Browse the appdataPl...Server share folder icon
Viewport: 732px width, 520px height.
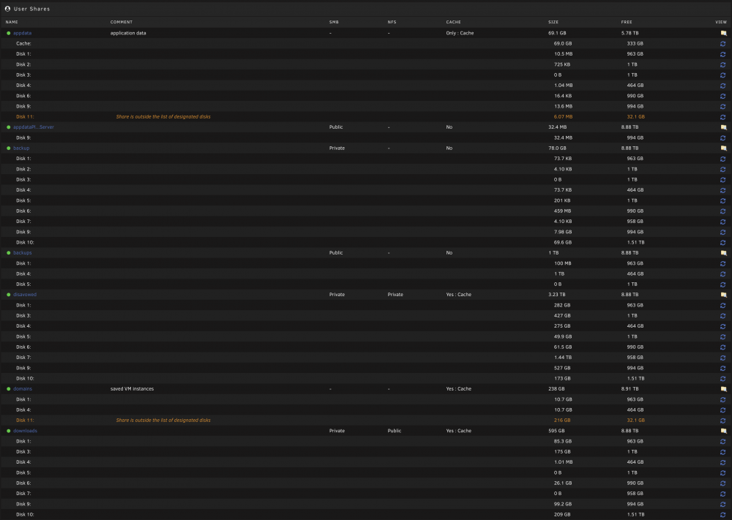click(x=723, y=127)
